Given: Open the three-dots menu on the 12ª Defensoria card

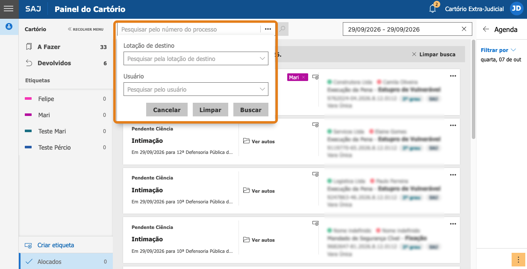Looking at the screenshot, I should pyautogui.click(x=453, y=125).
